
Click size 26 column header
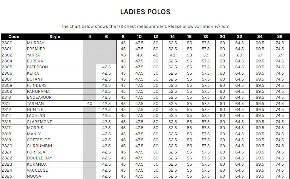coord(279,37)
